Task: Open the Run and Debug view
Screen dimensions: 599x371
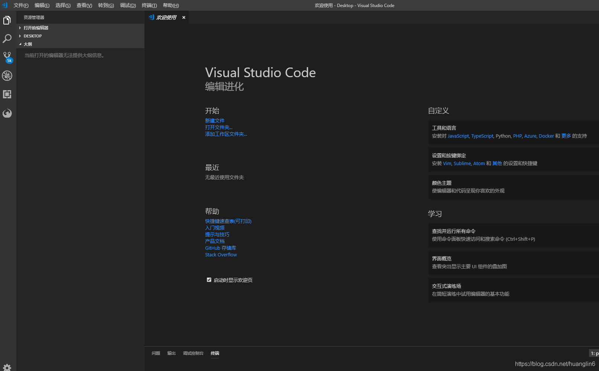Action: pos(7,76)
